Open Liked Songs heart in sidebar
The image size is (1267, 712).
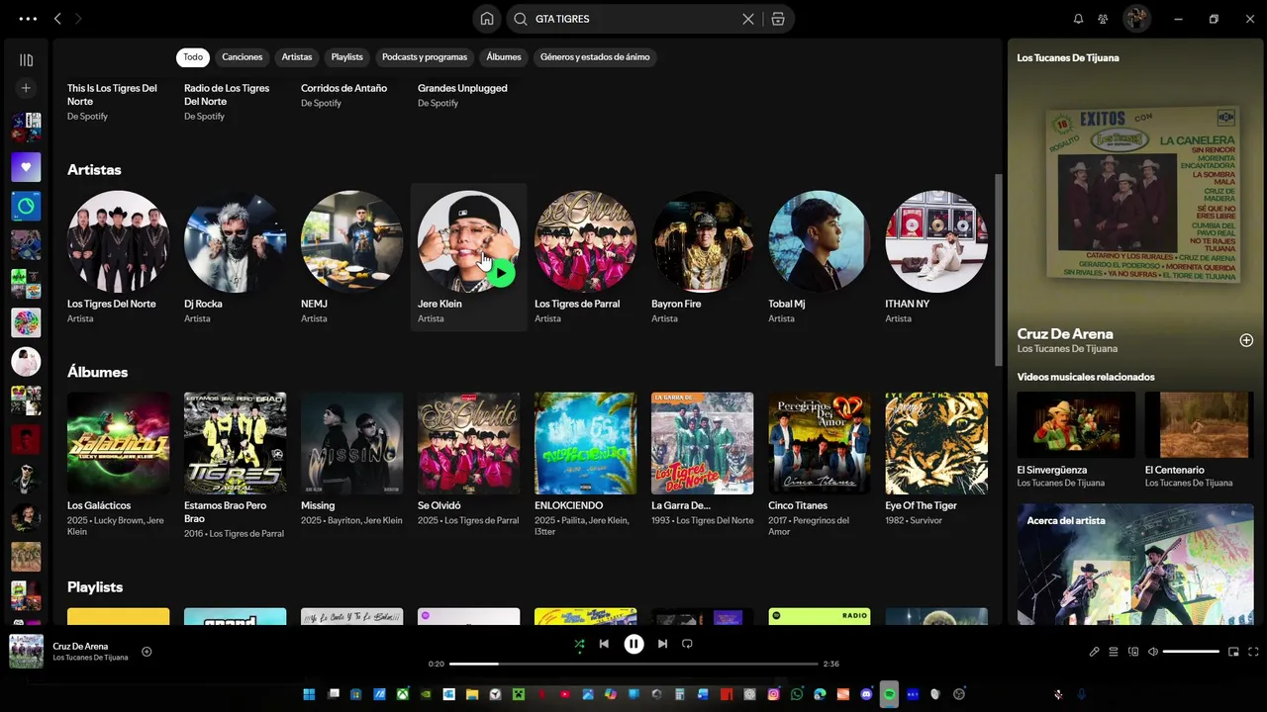[26, 167]
